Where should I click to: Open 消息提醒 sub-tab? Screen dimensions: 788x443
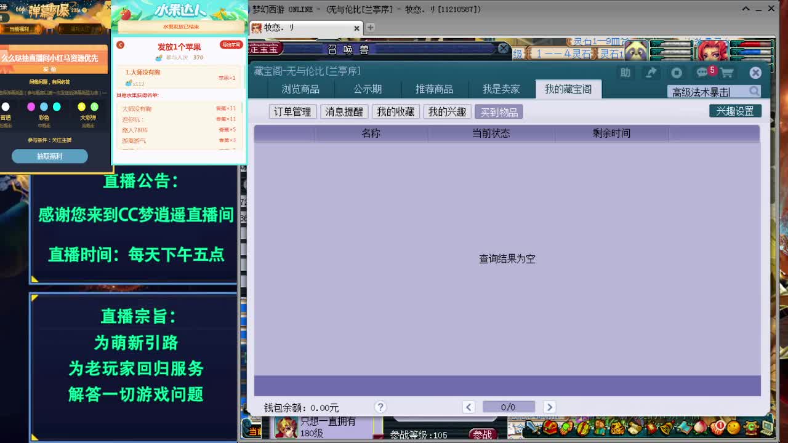coord(344,112)
